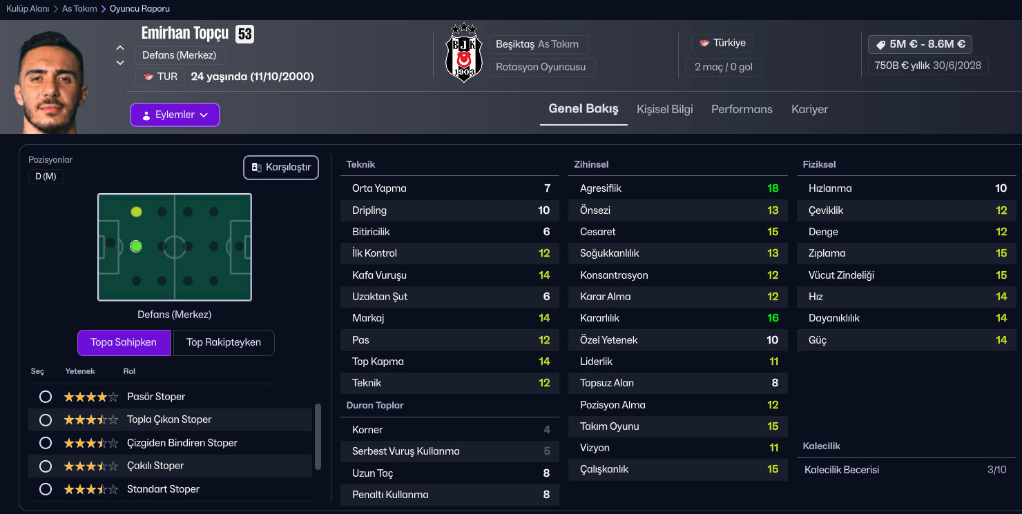
Task: Click the Beşiktaş club crest logo
Action: pos(463,52)
